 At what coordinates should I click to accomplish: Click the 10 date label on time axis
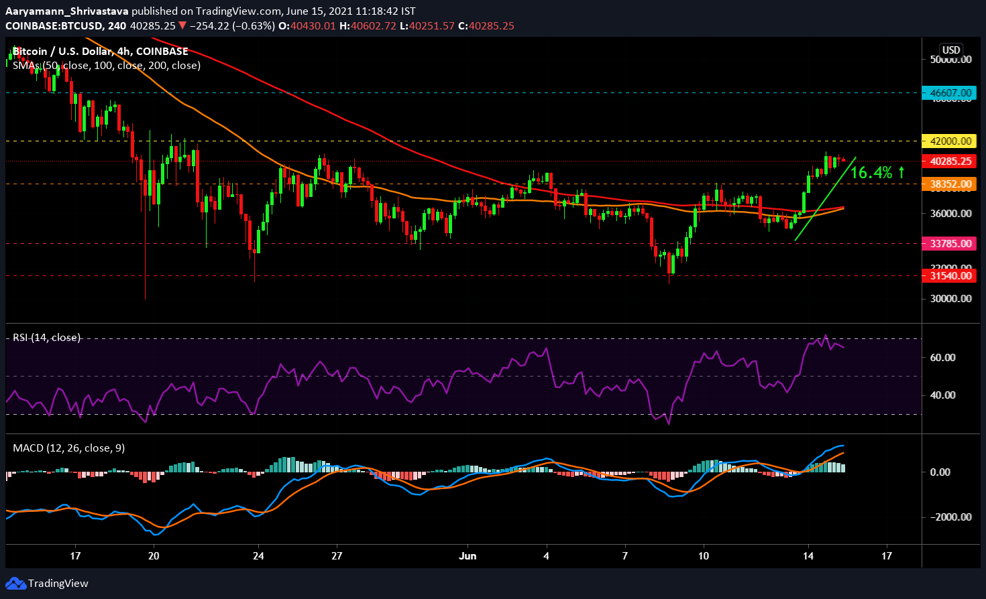point(704,555)
